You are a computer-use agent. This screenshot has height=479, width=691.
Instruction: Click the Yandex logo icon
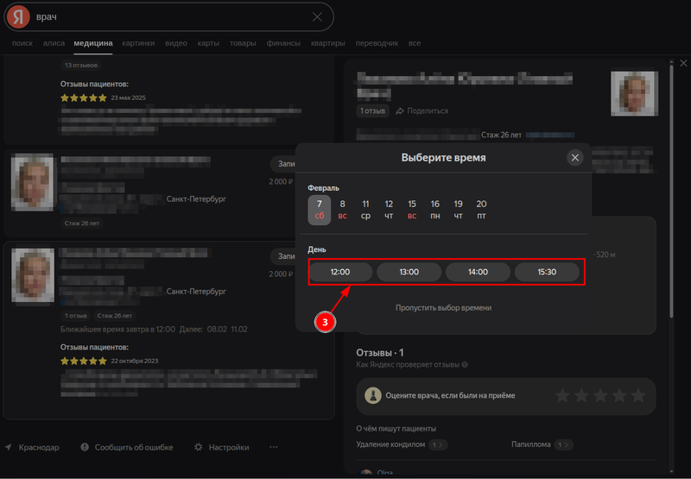coord(18,16)
